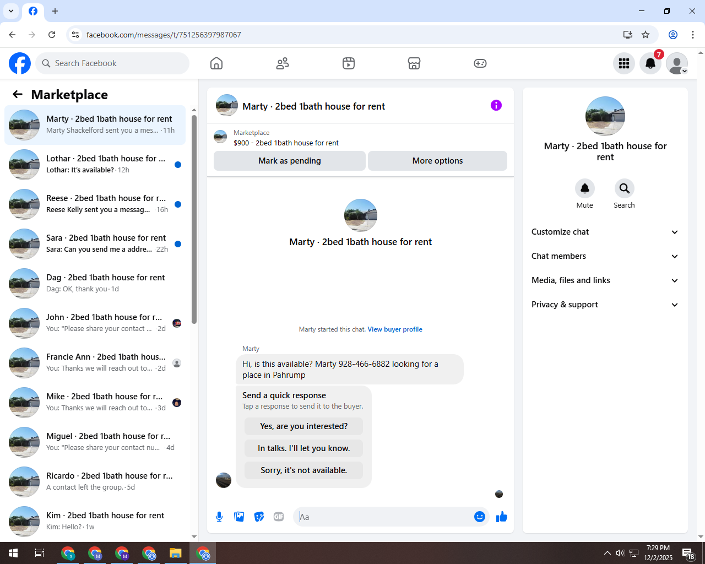Open the Home feed icon

[216, 63]
